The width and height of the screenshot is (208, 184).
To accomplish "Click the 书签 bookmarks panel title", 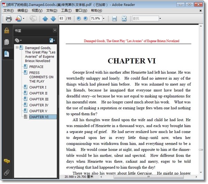I will (x=18, y=31).
